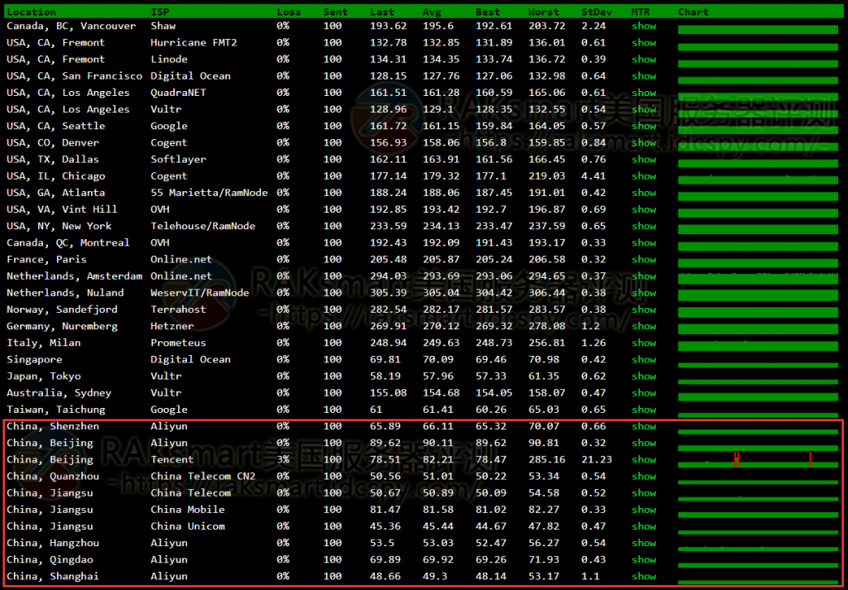Viewport: 848px width, 590px height.
Task: Click the Last column header
Action: 383,12
